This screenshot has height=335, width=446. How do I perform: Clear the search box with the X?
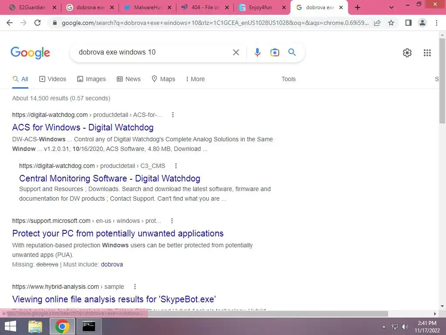click(x=236, y=52)
